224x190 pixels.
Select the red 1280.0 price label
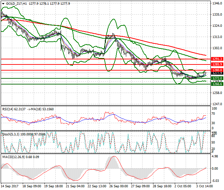coord(217,70)
